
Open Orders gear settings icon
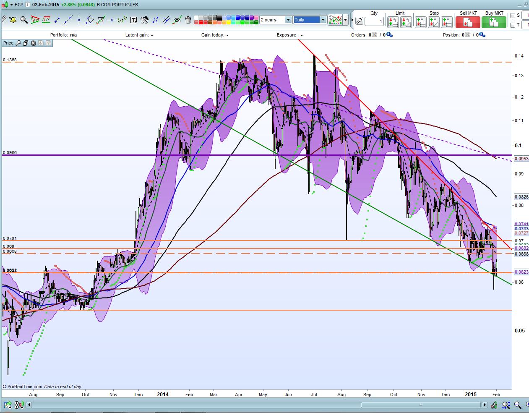tap(389, 35)
